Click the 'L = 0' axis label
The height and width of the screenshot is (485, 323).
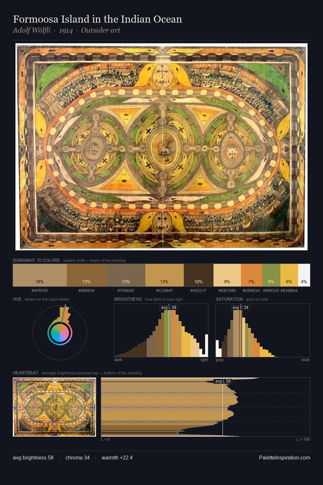[105, 439]
